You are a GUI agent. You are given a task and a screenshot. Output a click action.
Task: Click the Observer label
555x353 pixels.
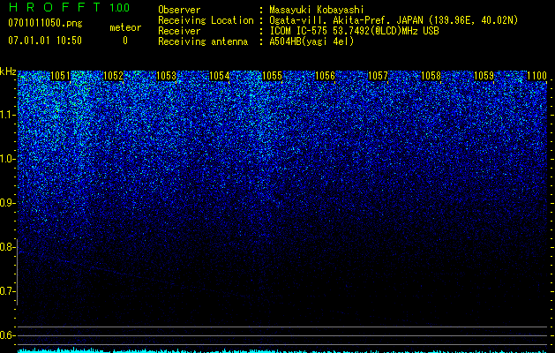coord(179,10)
